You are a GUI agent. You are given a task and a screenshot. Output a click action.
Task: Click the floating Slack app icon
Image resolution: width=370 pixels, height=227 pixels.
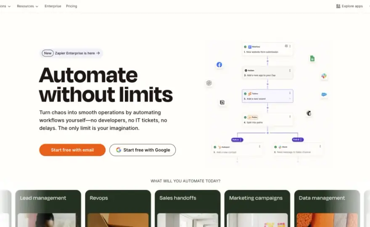324,76
